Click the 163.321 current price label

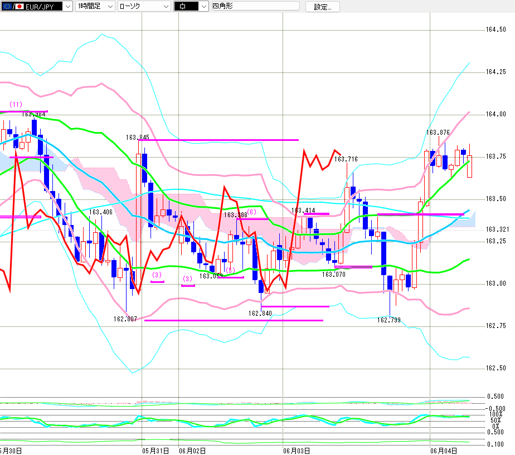[x=497, y=229]
